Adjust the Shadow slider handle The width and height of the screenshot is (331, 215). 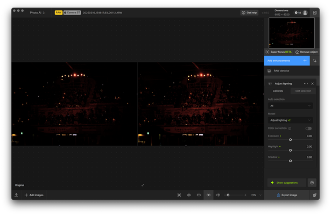[290, 161]
